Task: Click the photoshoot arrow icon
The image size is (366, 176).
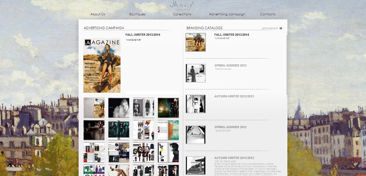Action: (281, 28)
